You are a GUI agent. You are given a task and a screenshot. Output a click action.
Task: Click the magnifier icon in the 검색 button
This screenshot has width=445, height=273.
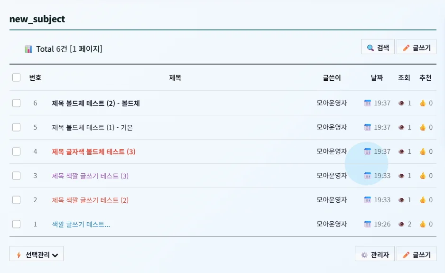coord(371,48)
